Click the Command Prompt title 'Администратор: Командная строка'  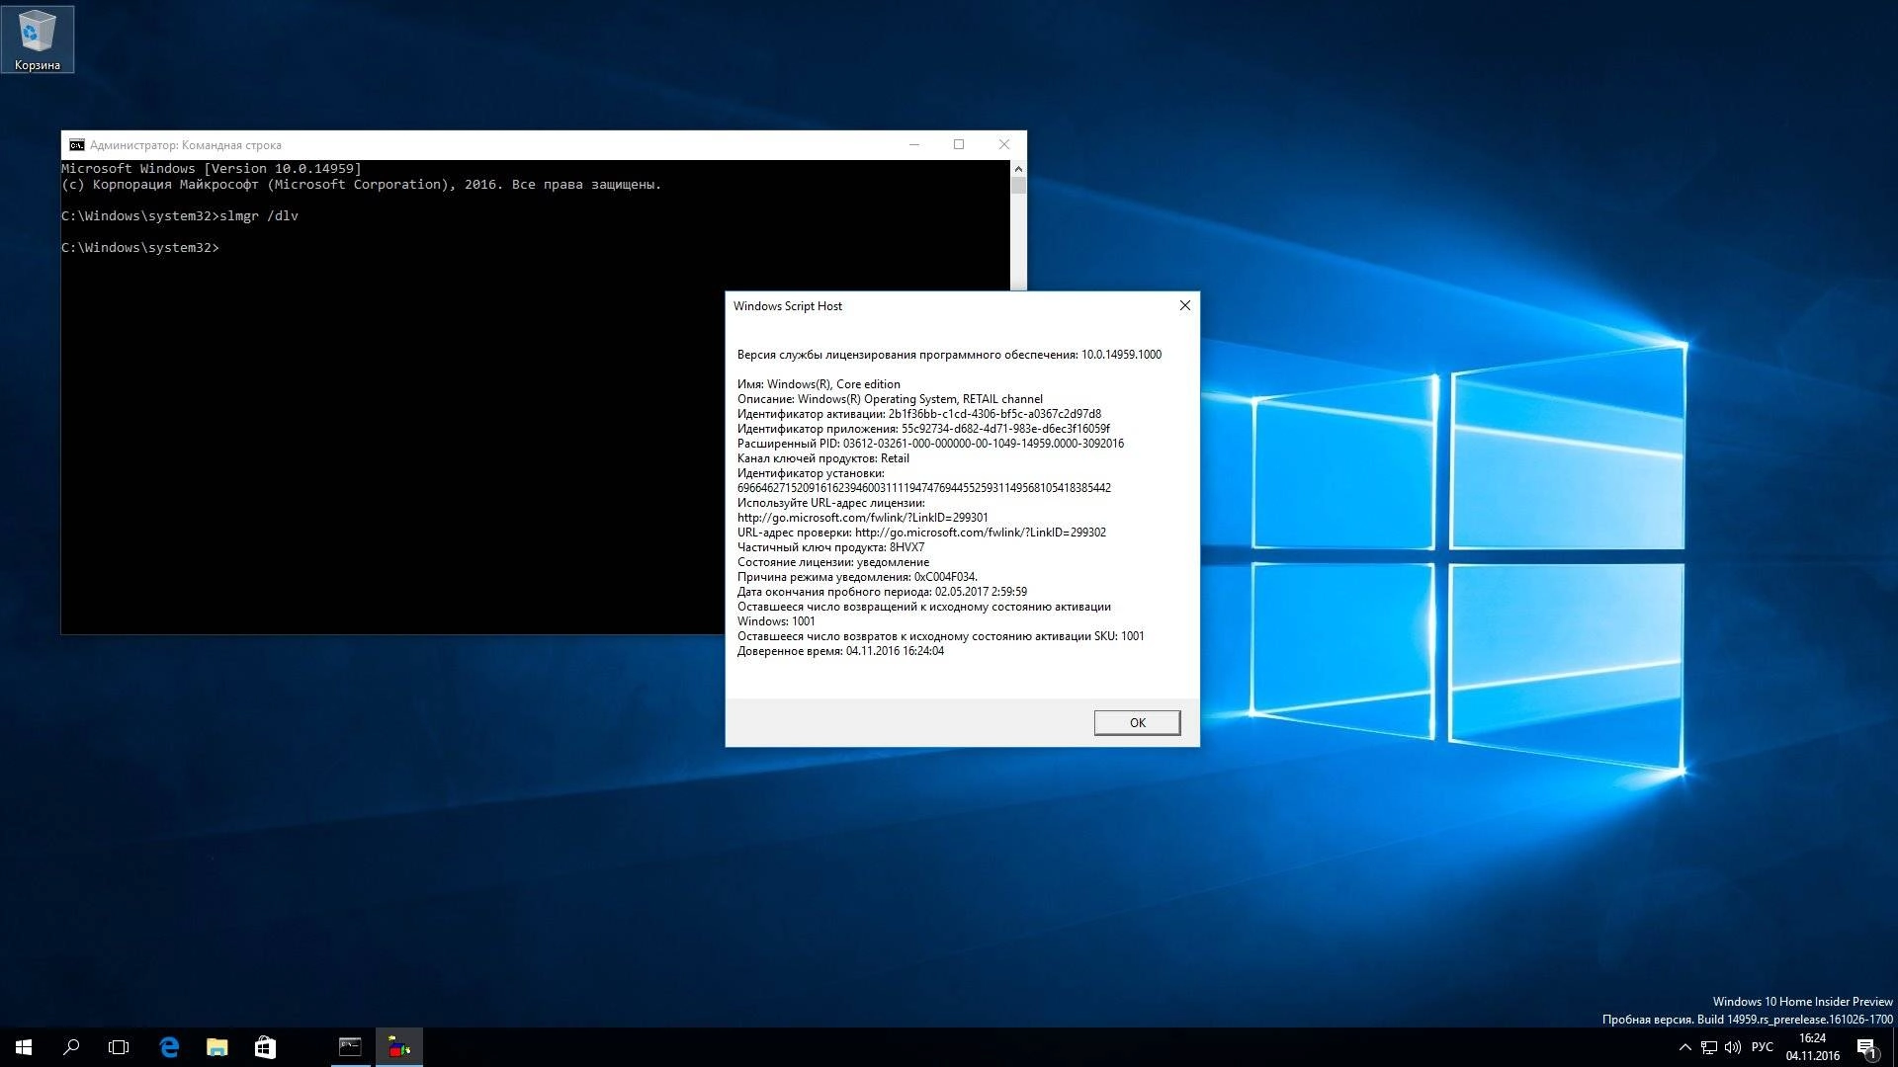pyautogui.click(x=186, y=145)
